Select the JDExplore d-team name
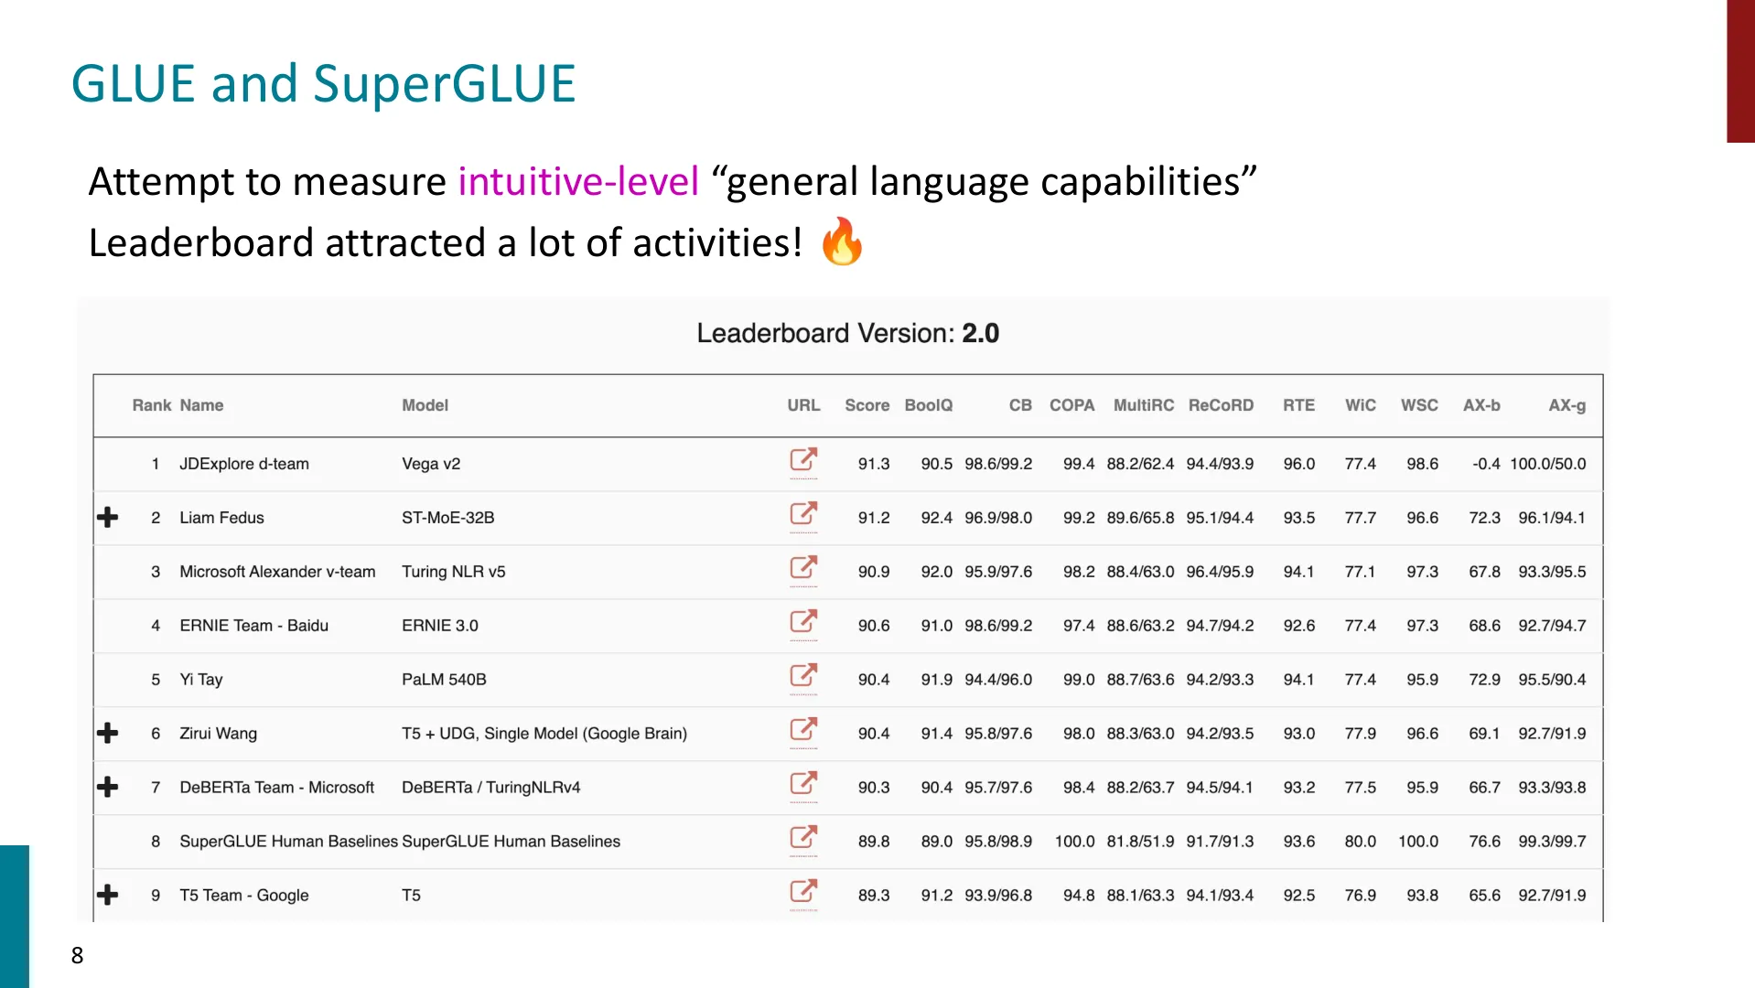1755x988 pixels. point(244,464)
